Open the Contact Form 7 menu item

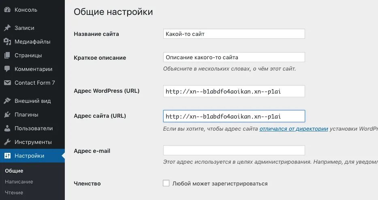[x=32, y=83]
